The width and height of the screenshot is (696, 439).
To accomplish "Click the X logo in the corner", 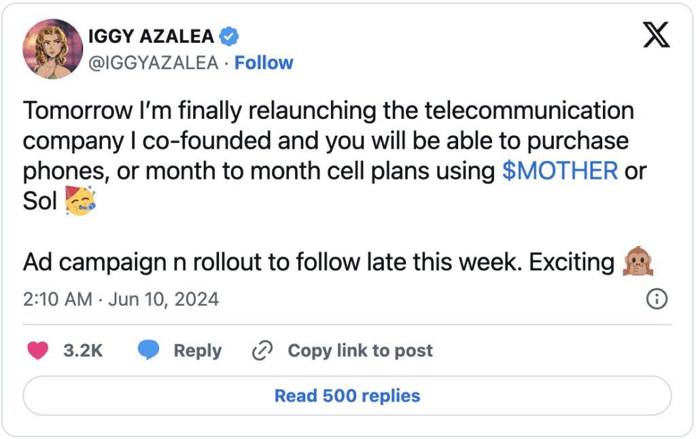I will coord(657,35).
